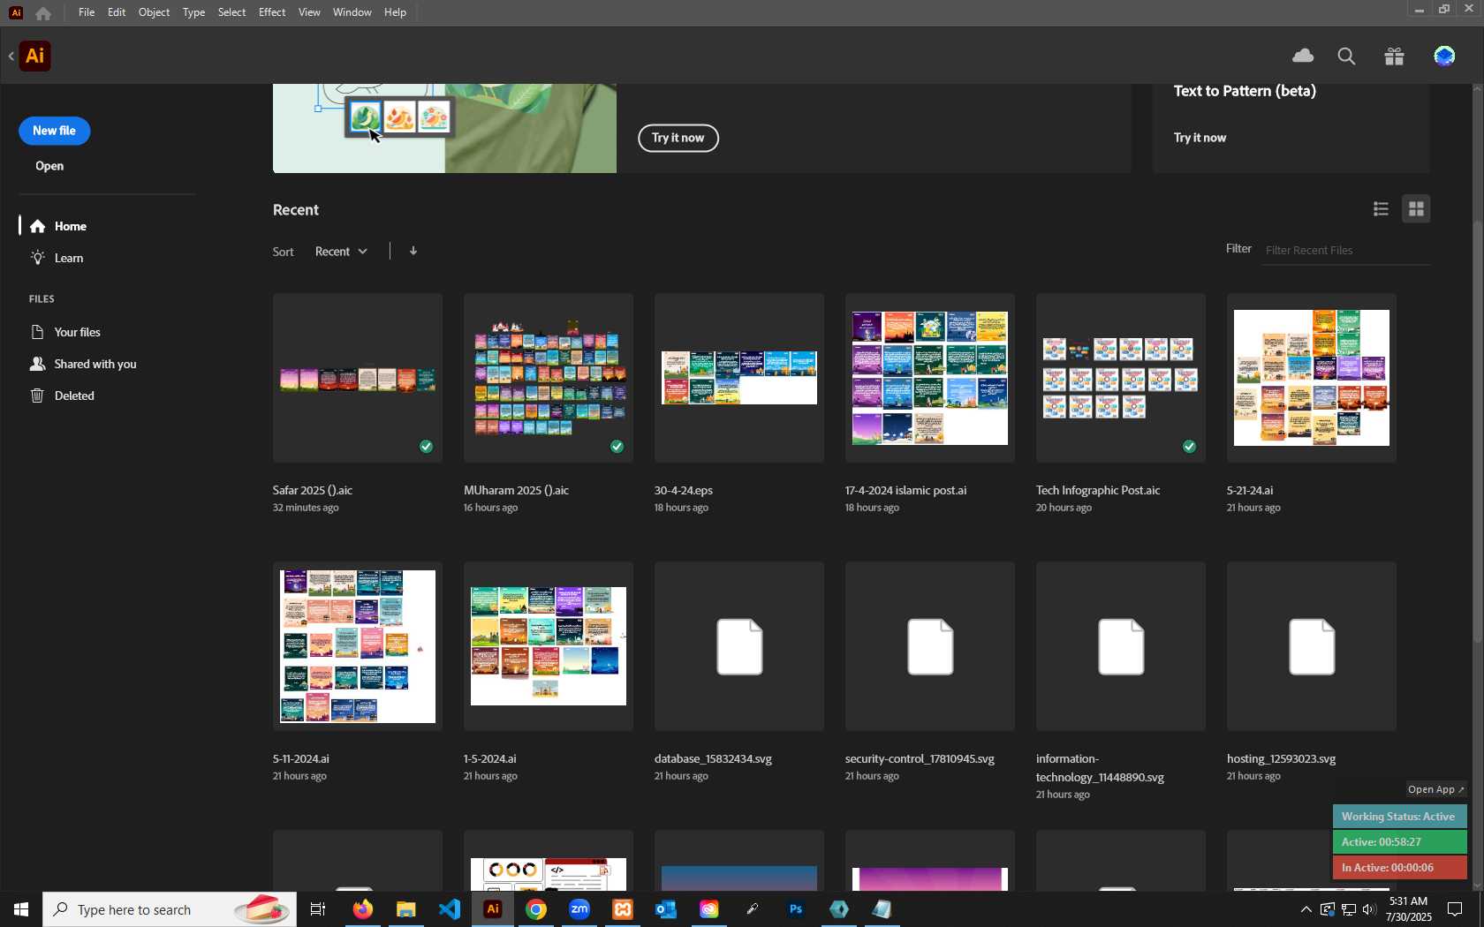Click the taskbar search box
This screenshot has width=1484, height=927.
coord(170,909)
